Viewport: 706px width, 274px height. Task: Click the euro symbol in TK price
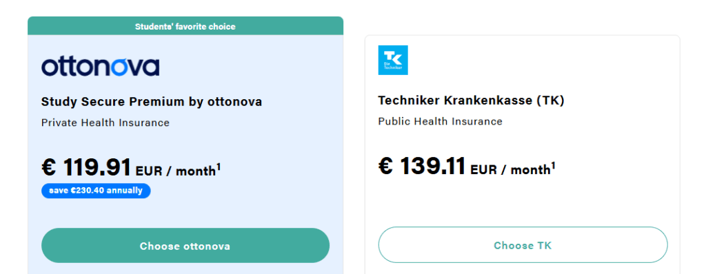[x=385, y=166]
